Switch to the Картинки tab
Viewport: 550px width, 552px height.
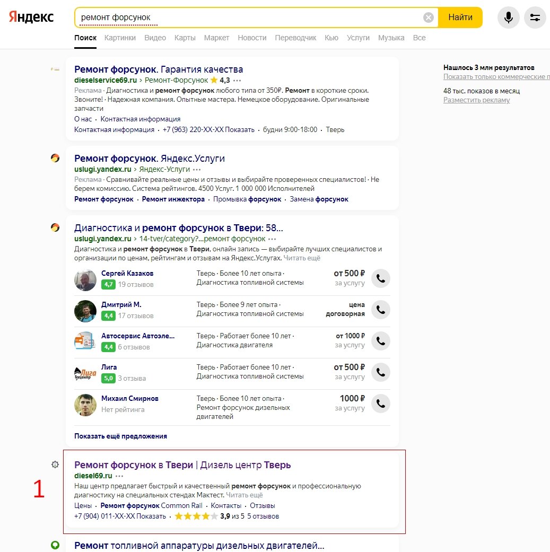coord(120,38)
